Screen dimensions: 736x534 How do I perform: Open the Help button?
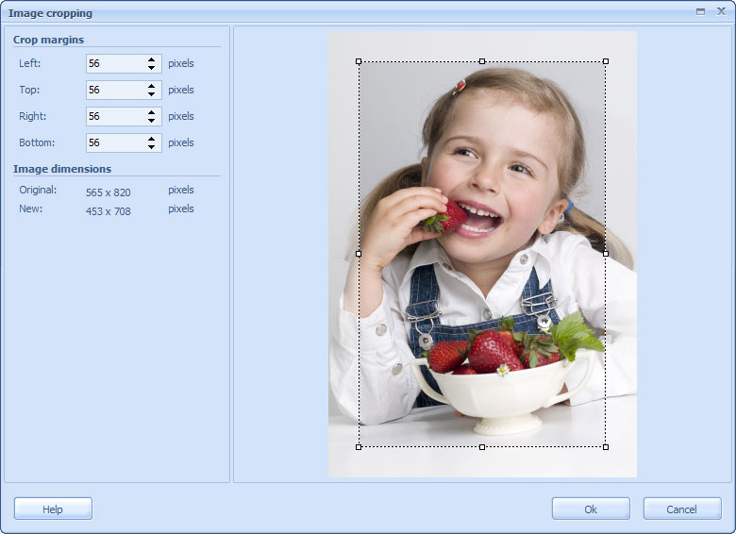(x=53, y=509)
